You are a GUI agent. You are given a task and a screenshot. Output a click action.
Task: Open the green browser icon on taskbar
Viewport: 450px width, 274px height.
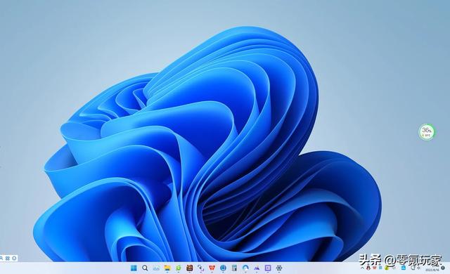coord(179,268)
